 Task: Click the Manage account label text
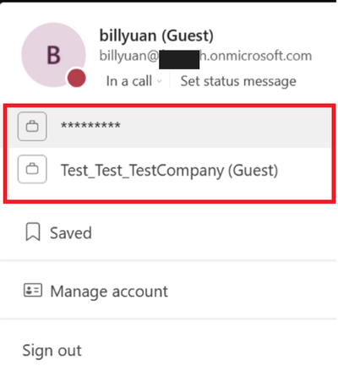click(109, 292)
